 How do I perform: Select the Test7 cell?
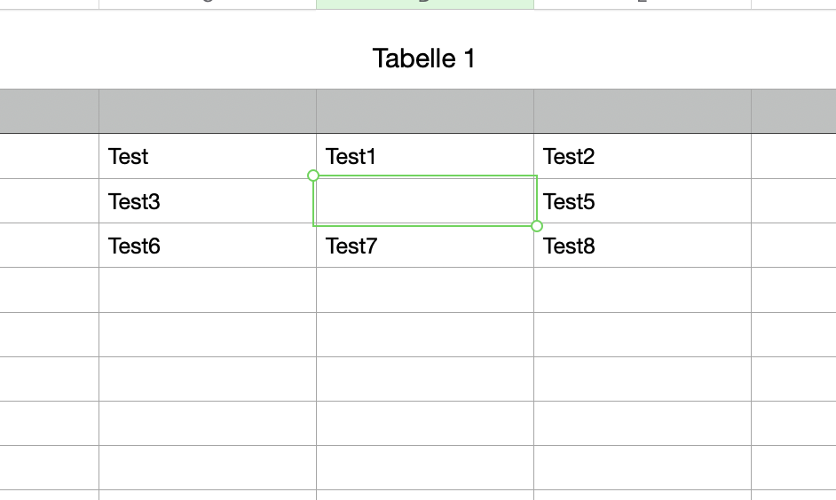tap(424, 246)
